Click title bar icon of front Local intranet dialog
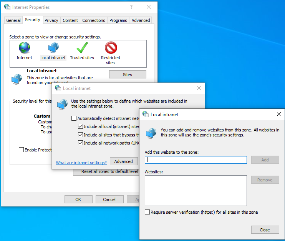Image resolution: width=285 pixels, height=241 pixels. pyautogui.click(x=146, y=114)
